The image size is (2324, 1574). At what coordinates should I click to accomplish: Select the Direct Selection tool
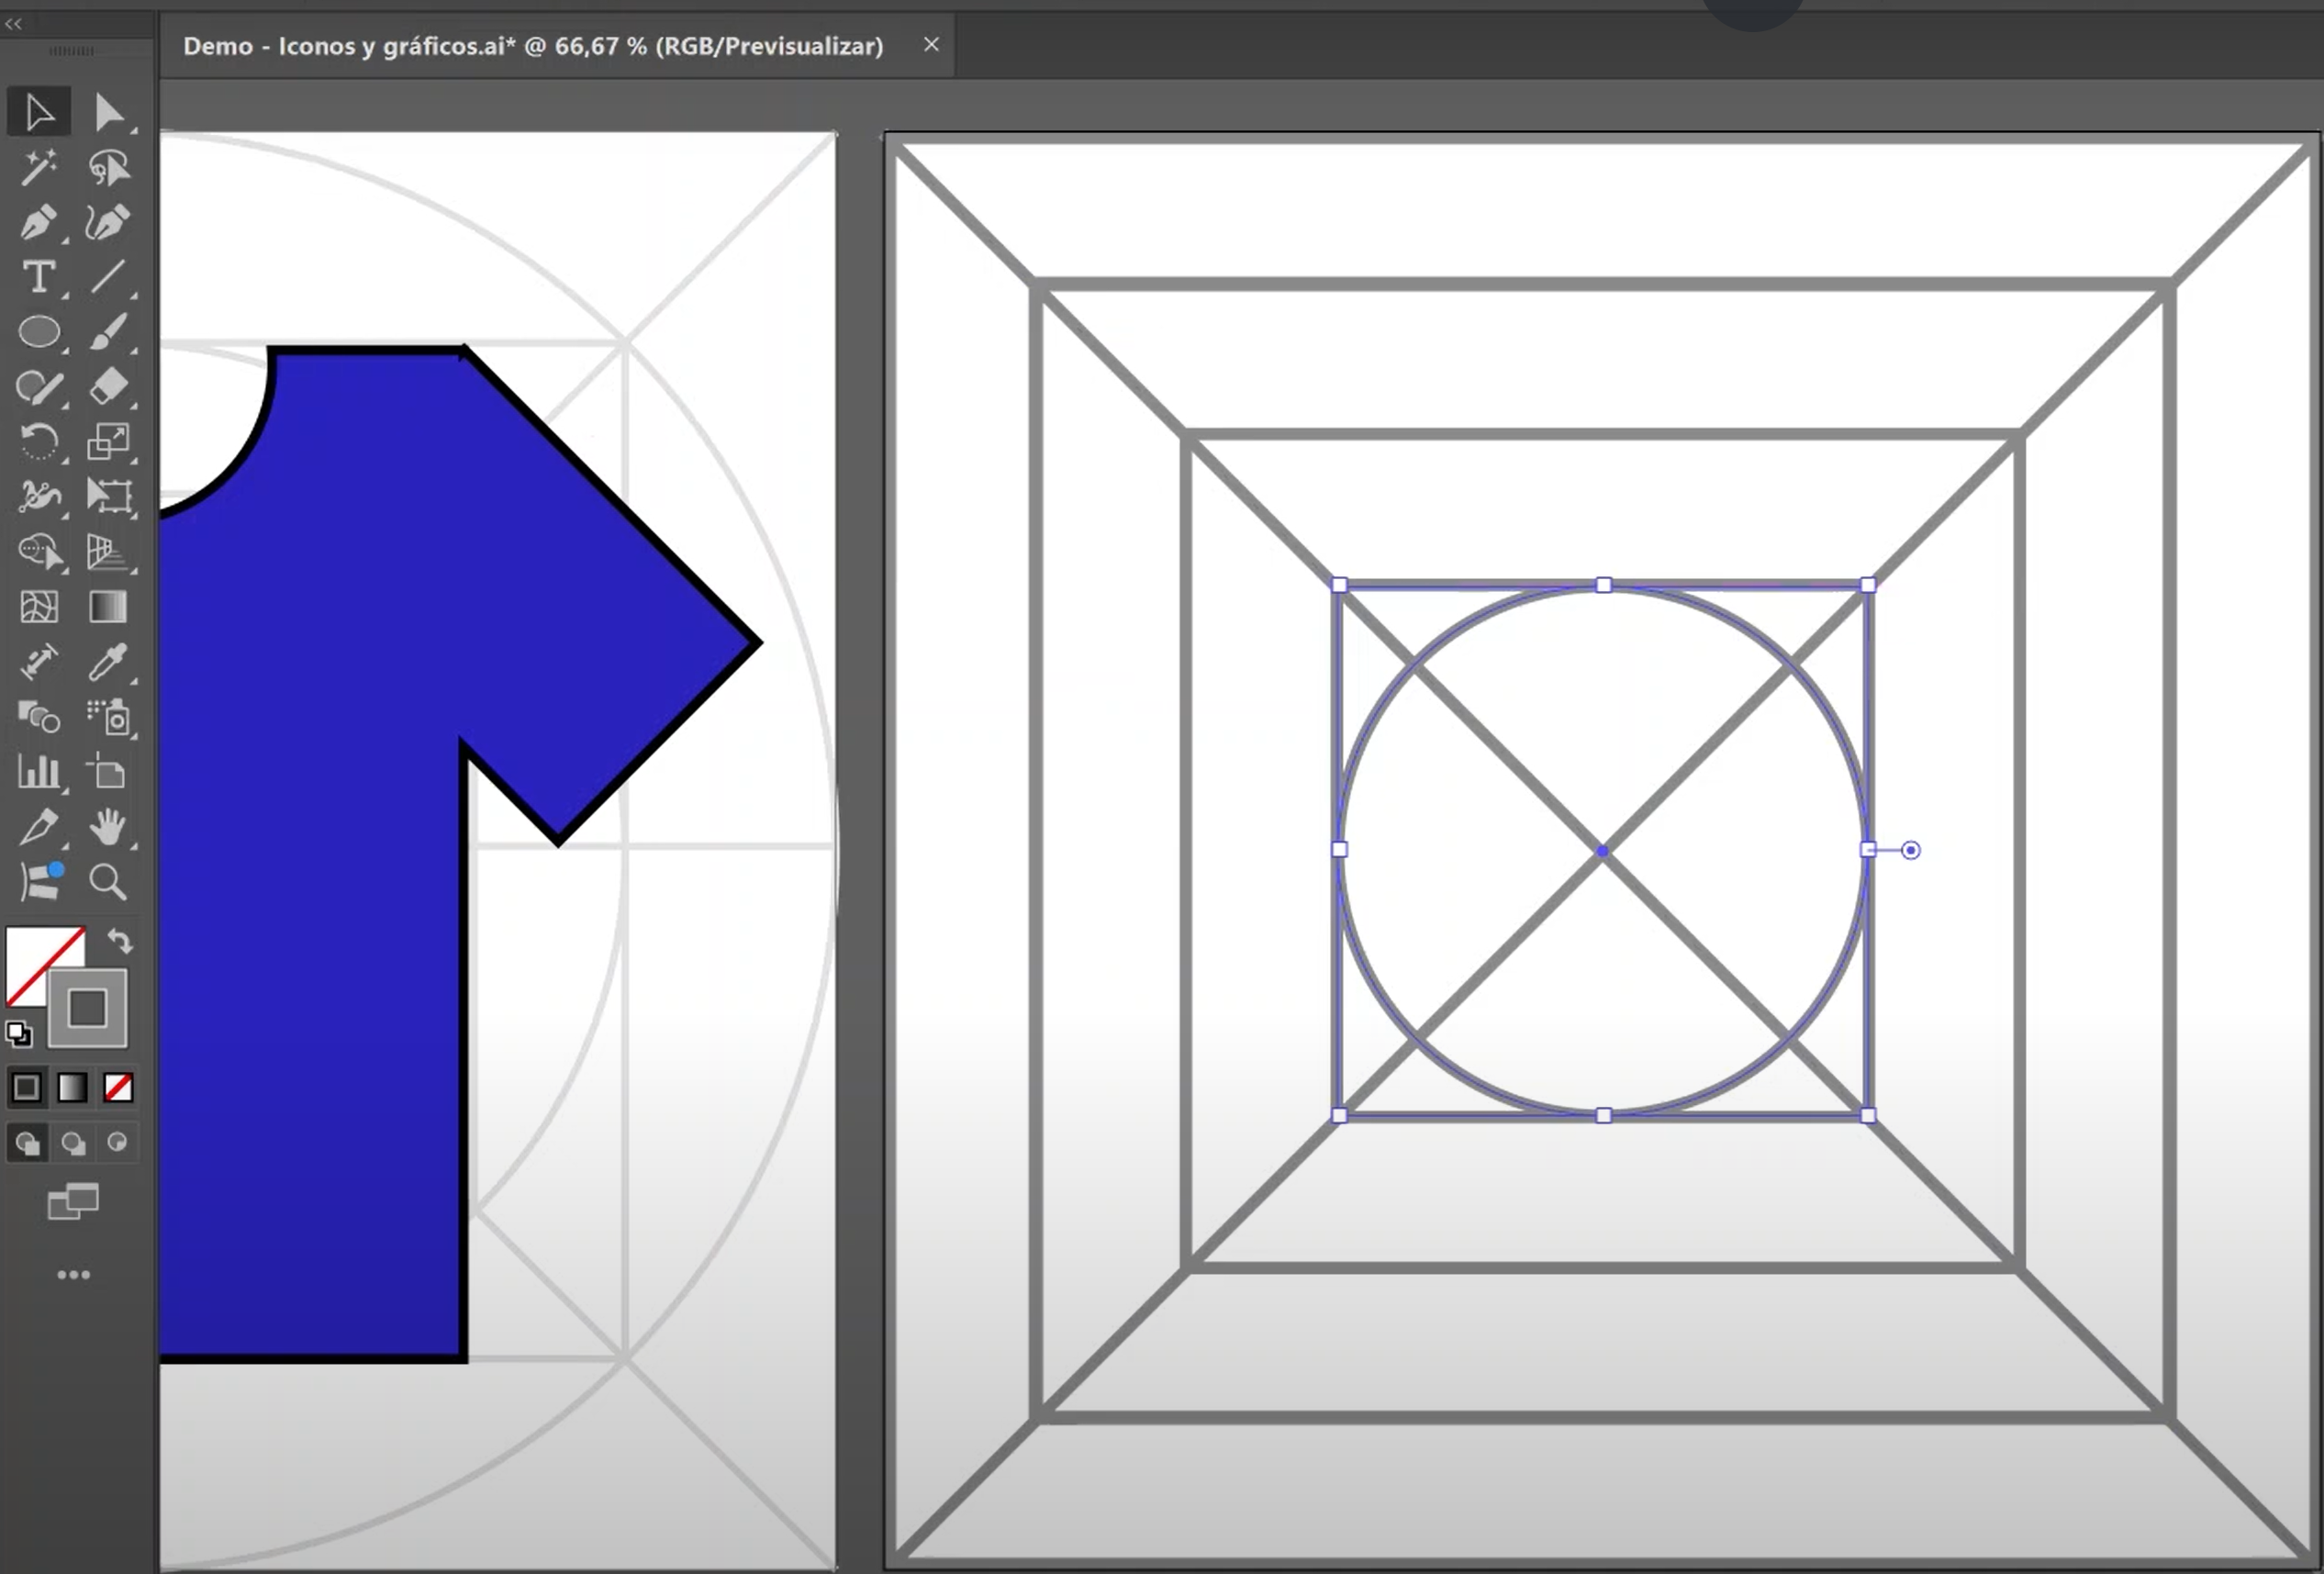[108, 113]
